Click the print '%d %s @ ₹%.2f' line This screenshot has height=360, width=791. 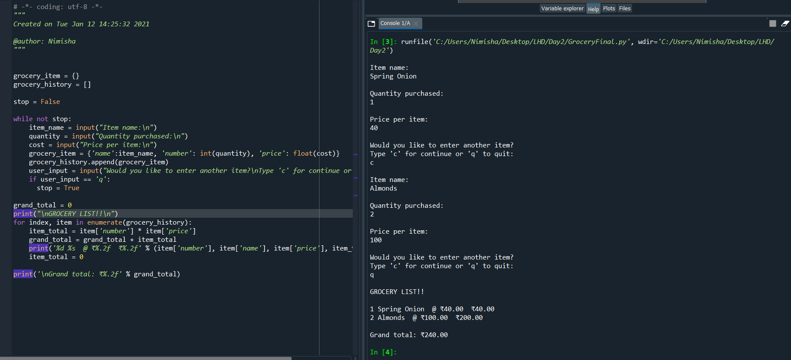click(190, 248)
